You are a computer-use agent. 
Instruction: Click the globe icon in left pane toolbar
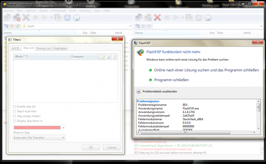[x=76, y=18]
